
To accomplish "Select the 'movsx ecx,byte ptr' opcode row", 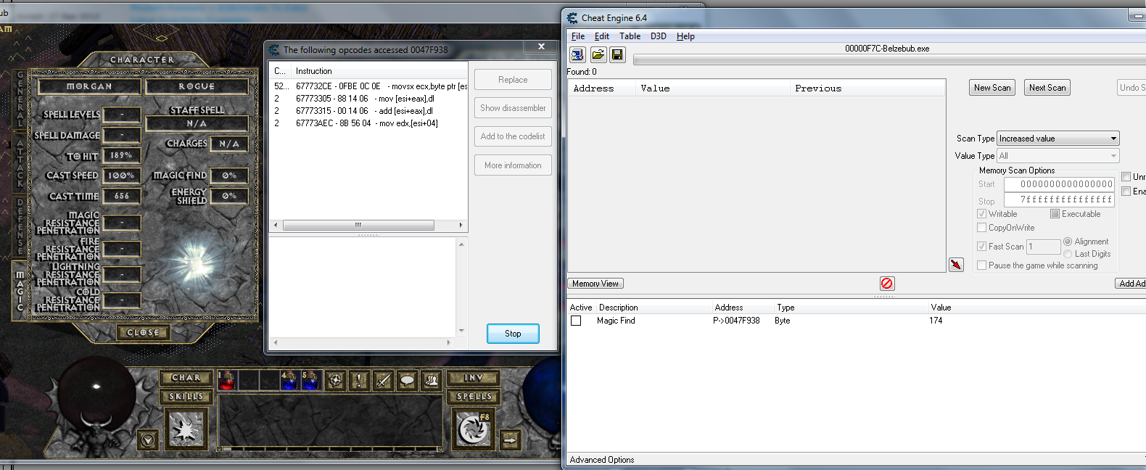I will pyautogui.click(x=368, y=86).
